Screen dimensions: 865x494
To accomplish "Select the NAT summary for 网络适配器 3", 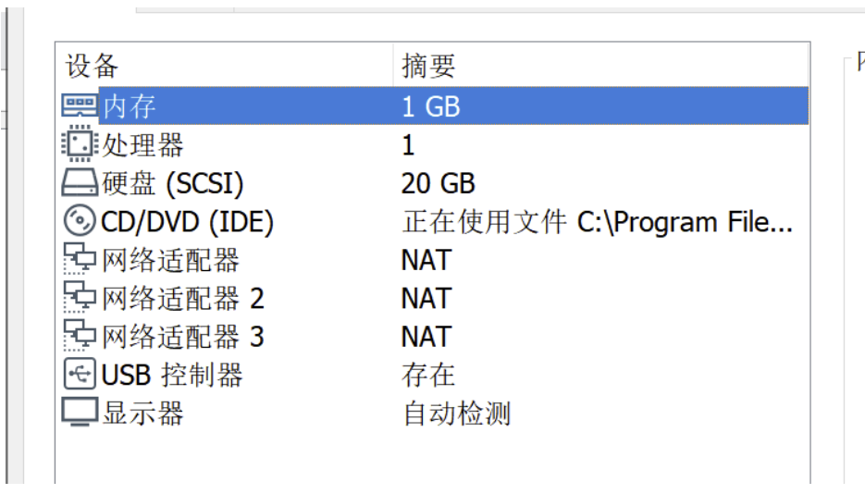I will pyautogui.click(x=426, y=336).
